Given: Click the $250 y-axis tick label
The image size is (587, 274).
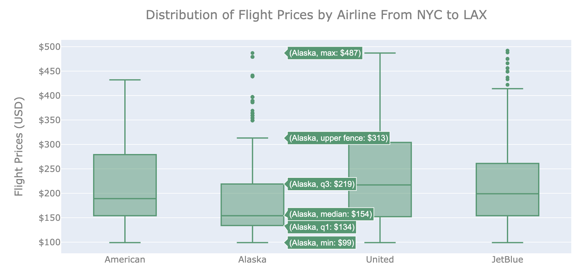Looking at the screenshot, I should click(49, 169).
